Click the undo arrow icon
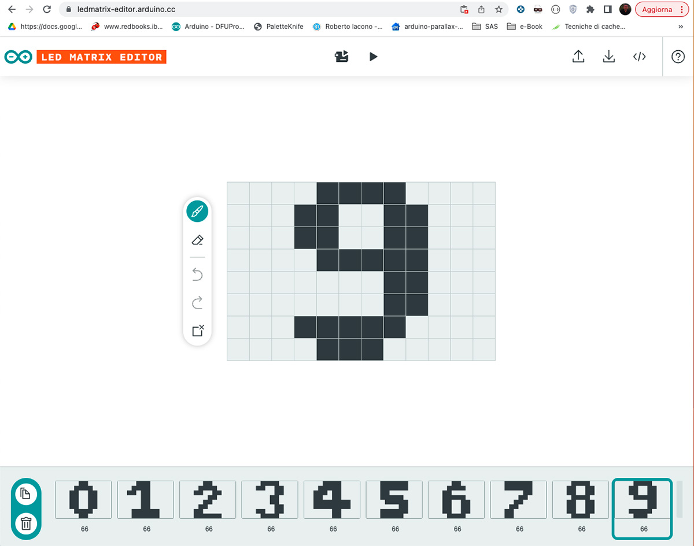This screenshot has width=694, height=546. (x=197, y=274)
